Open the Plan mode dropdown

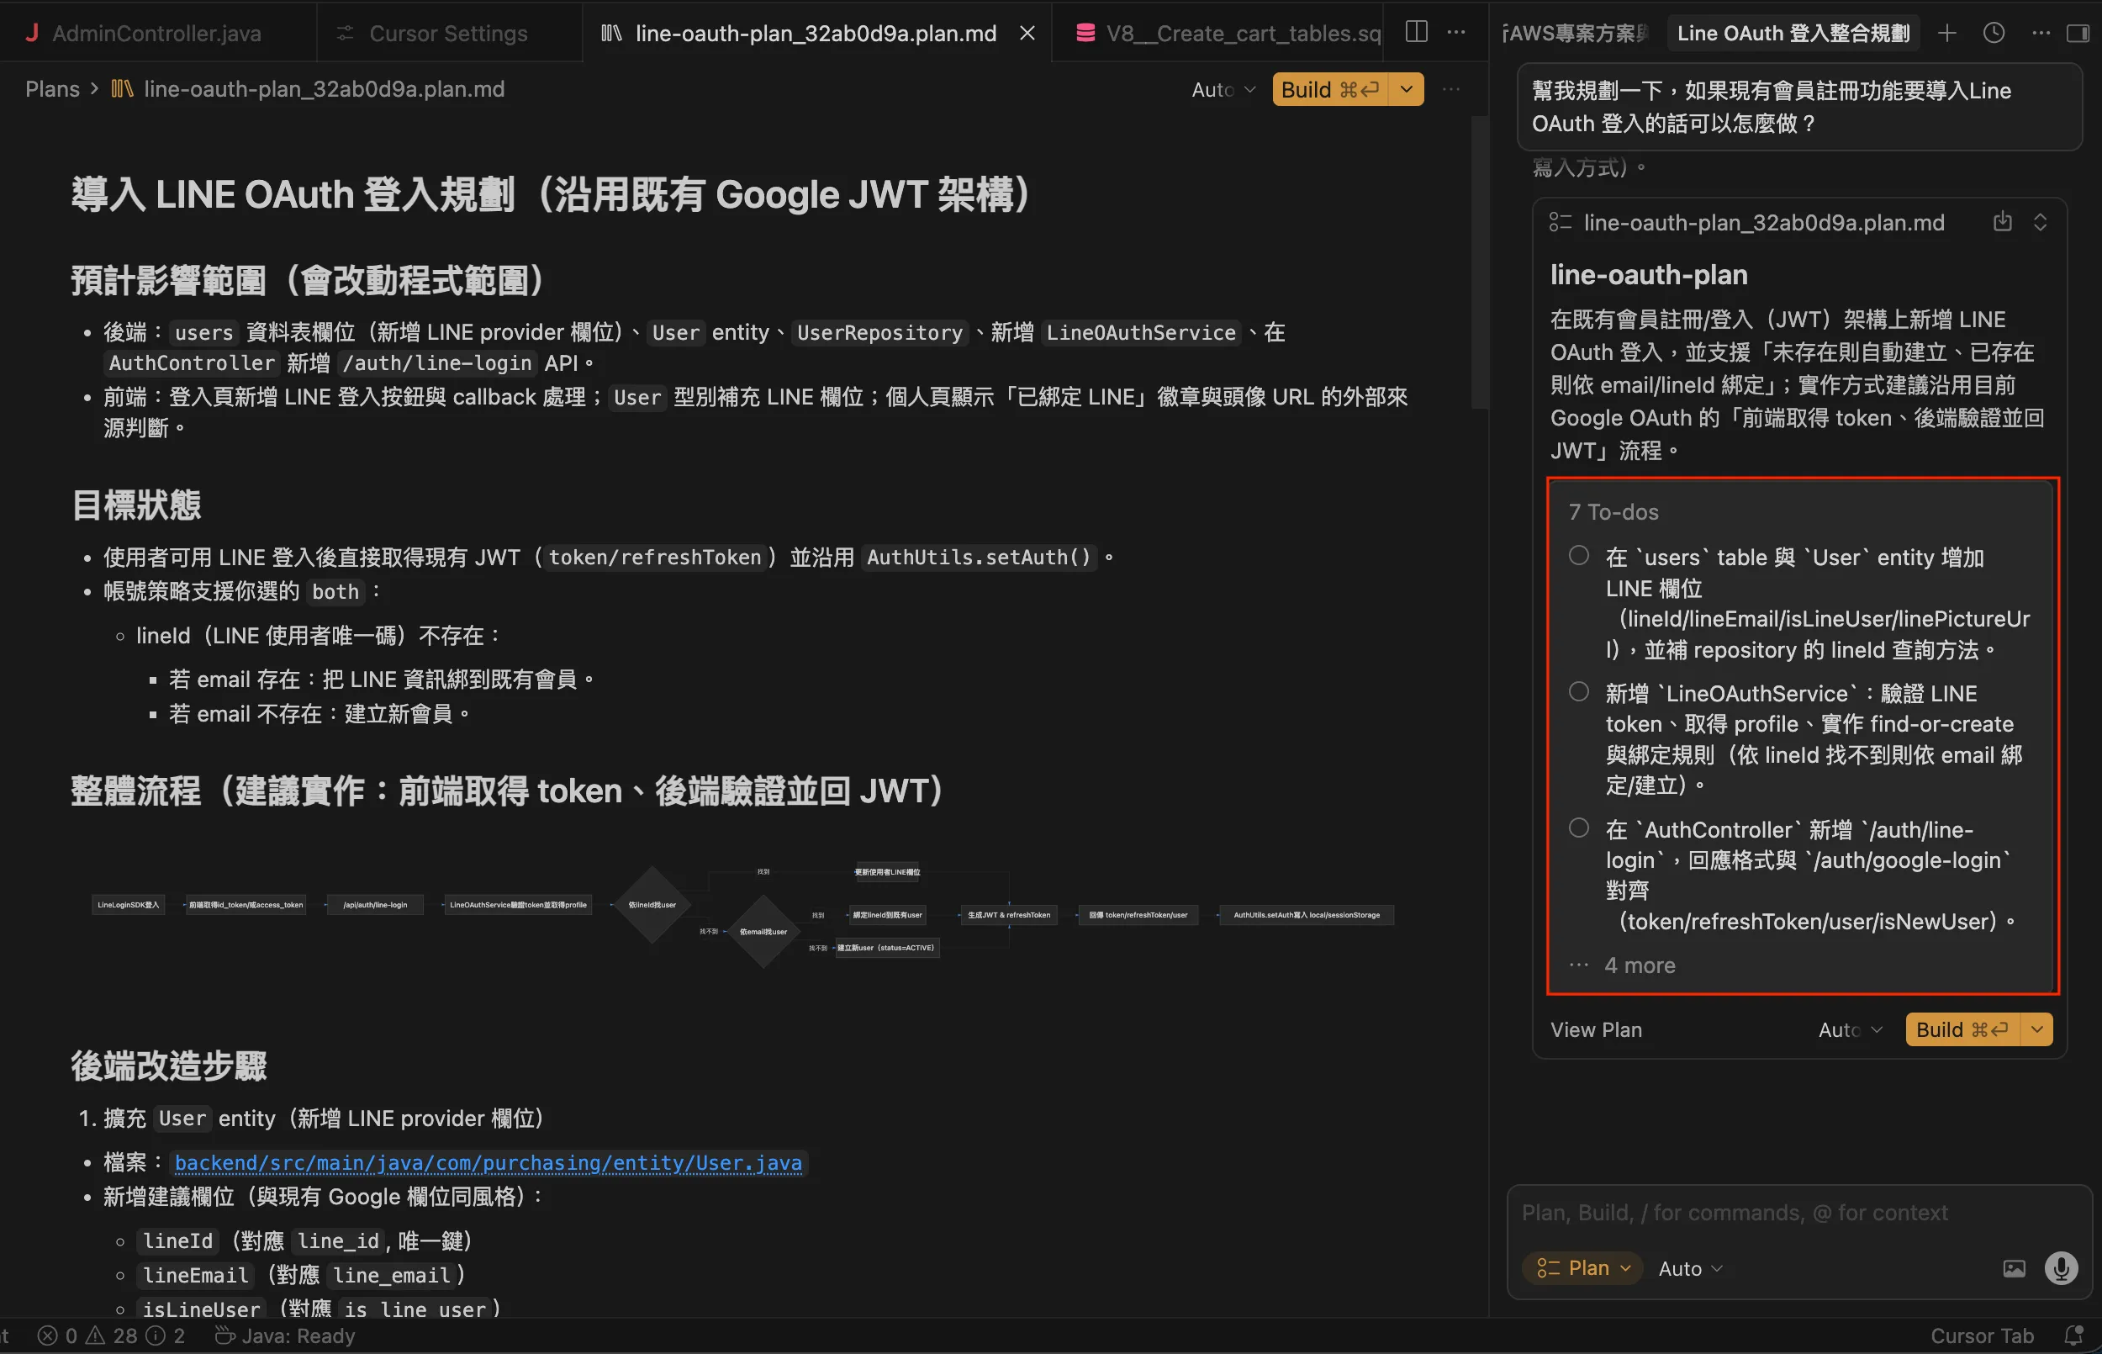[x=1582, y=1268]
